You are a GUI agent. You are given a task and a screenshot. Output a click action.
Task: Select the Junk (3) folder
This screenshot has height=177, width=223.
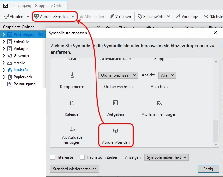21,70
